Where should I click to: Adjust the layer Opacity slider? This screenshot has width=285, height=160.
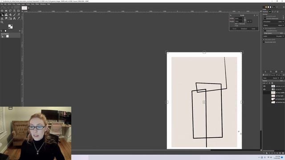(x=273, y=81)
